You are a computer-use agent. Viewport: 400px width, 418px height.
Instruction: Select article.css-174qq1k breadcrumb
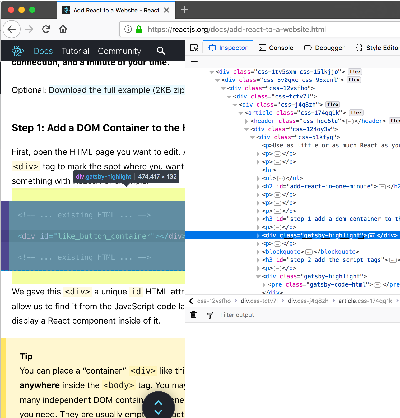(365, 301)
